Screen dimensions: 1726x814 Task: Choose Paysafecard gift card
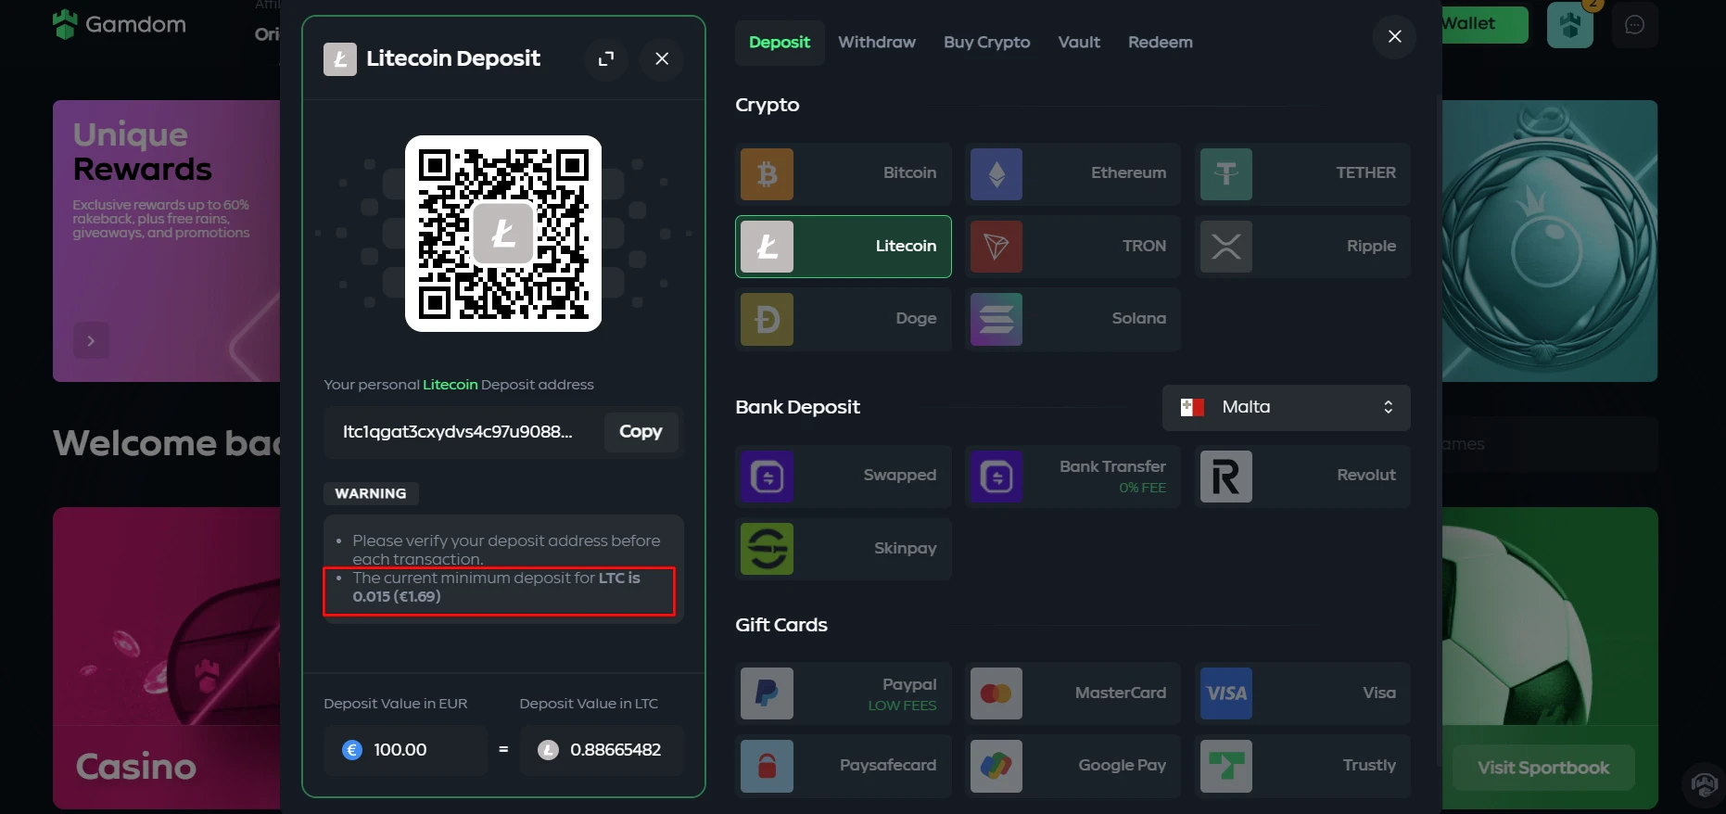click(844, 766)
